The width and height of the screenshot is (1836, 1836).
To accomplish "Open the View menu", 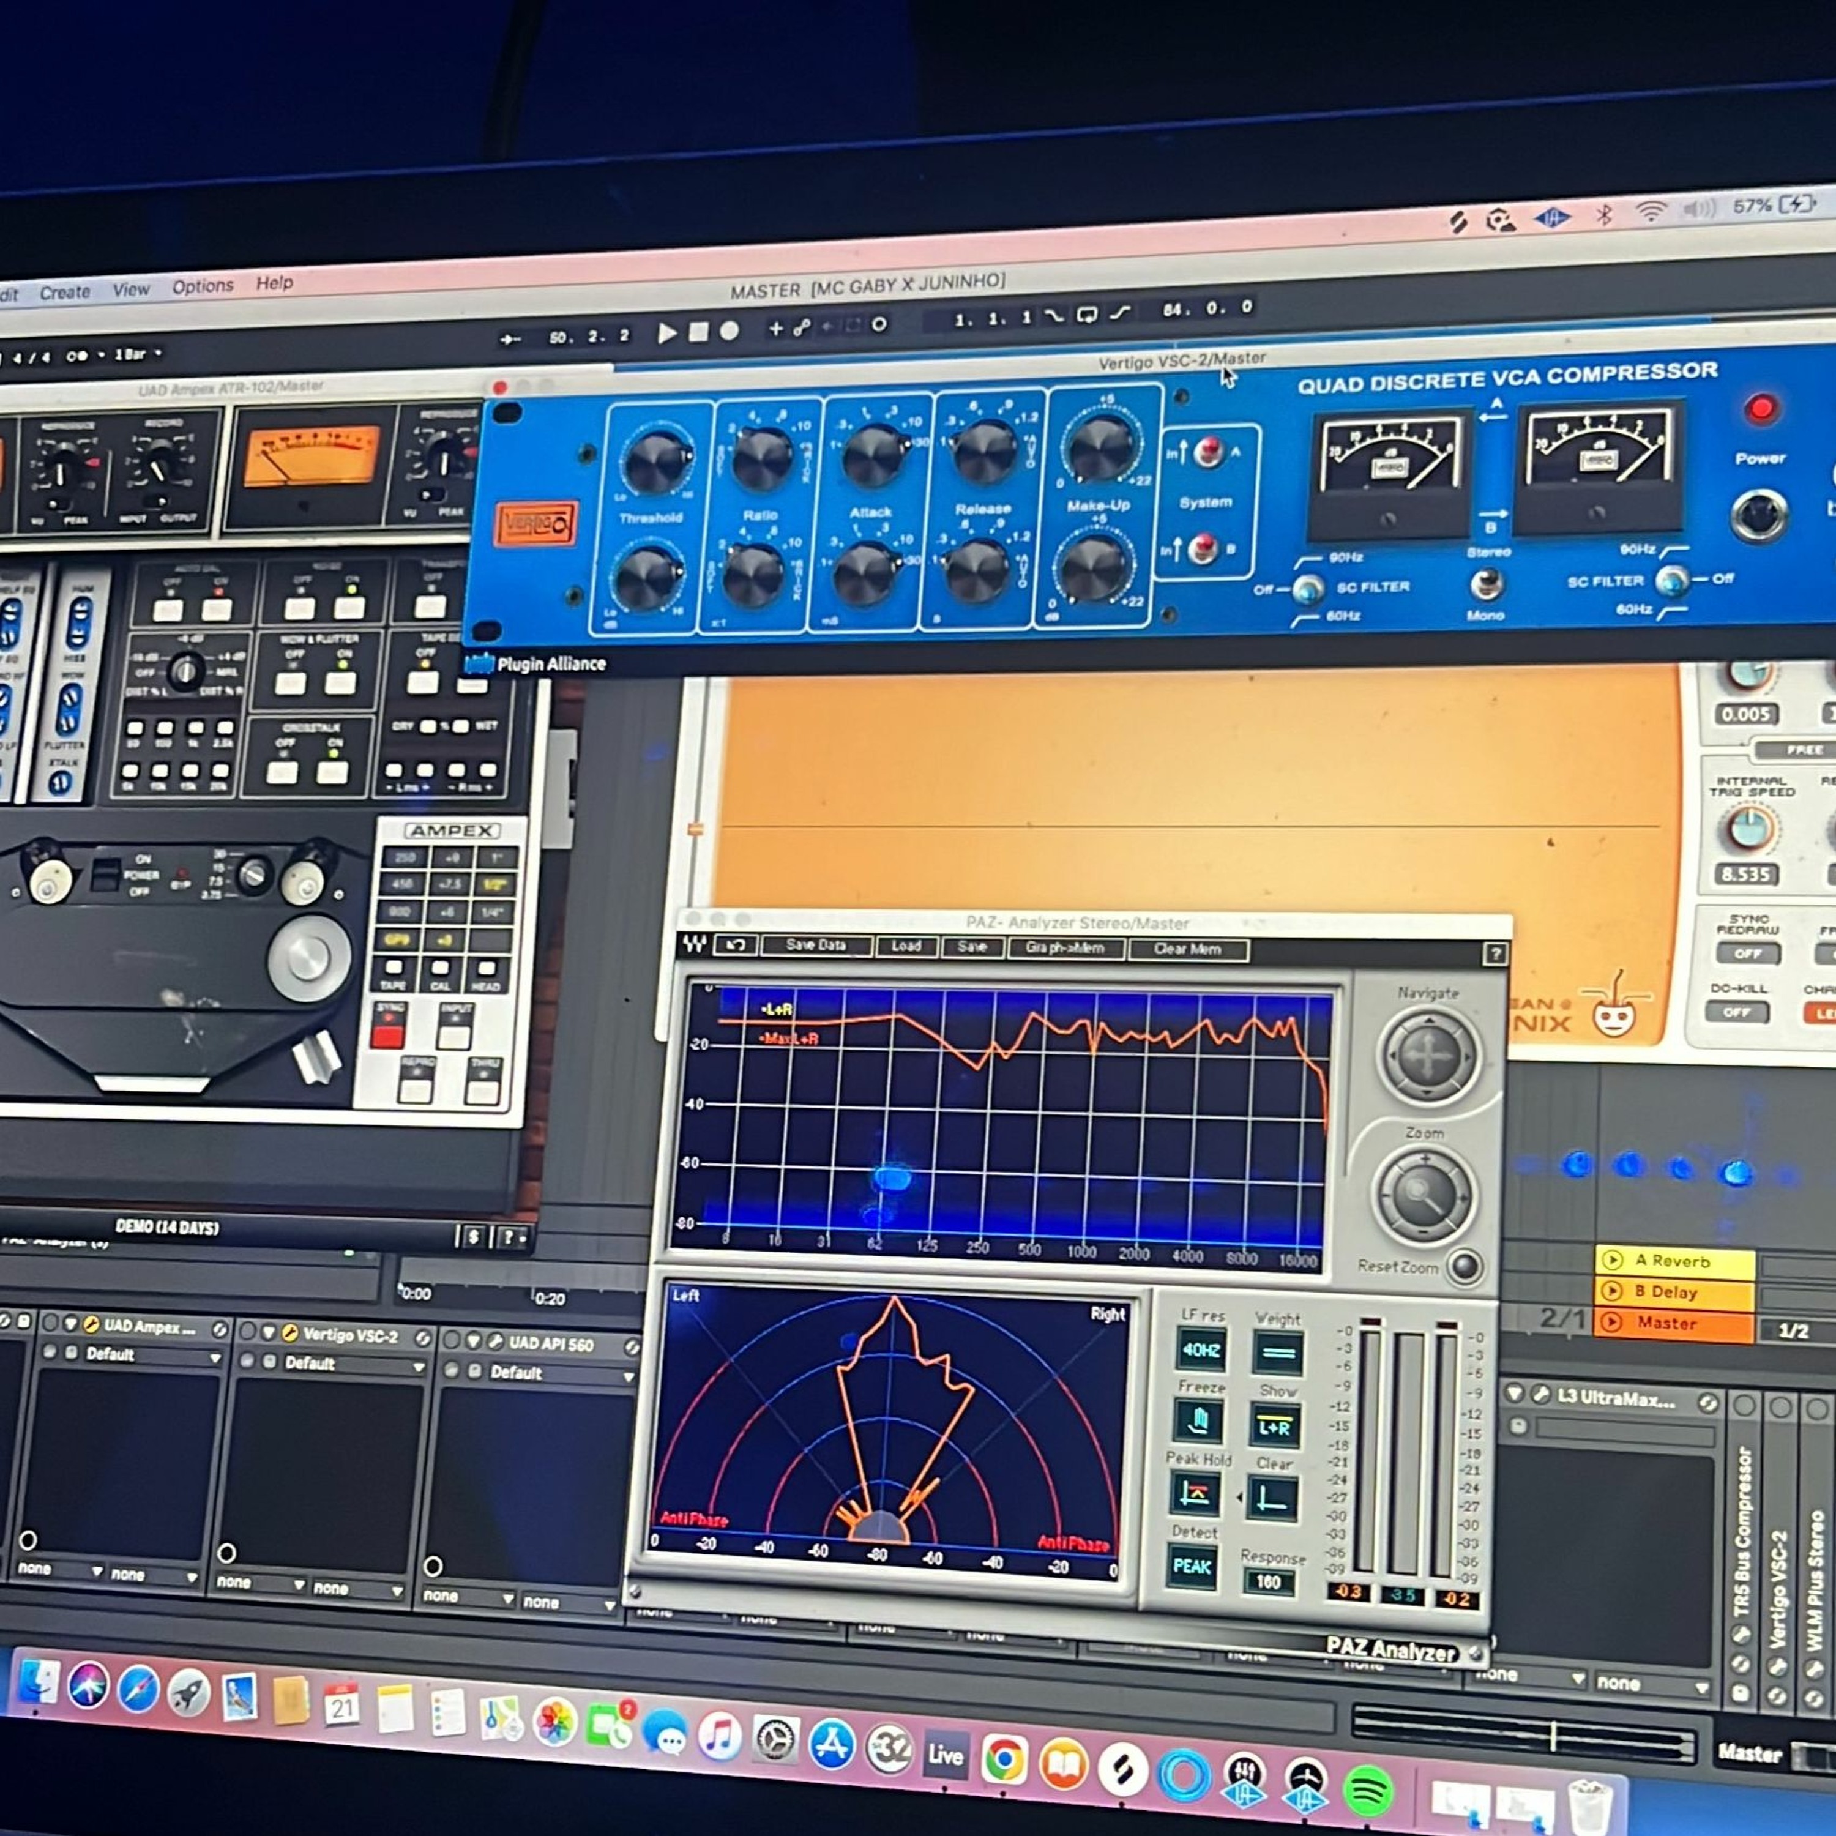I will [x=131, y=289].
